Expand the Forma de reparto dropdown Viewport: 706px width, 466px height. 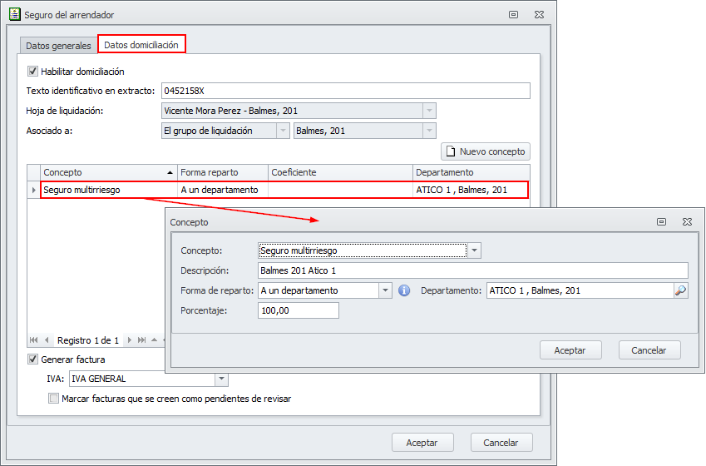(x=385, y=290)
